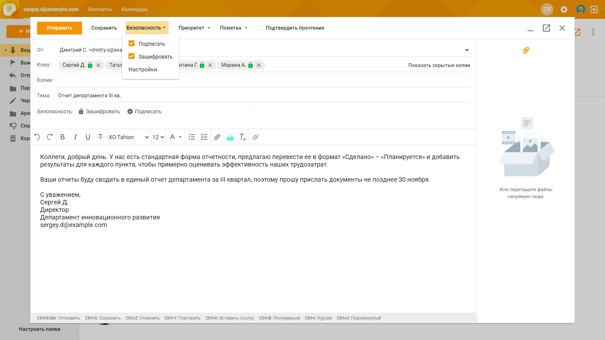605x340 pixels.
Task: Select the underline formatting icon
Action: [88, 137]
